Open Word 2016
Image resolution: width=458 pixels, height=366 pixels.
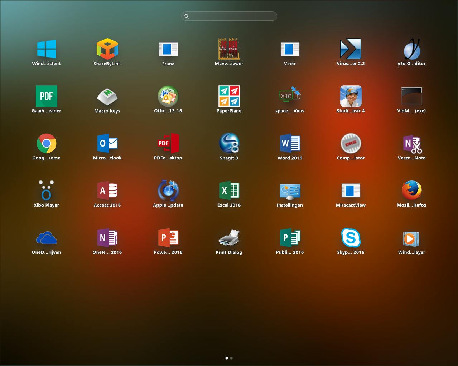[290, 143]
